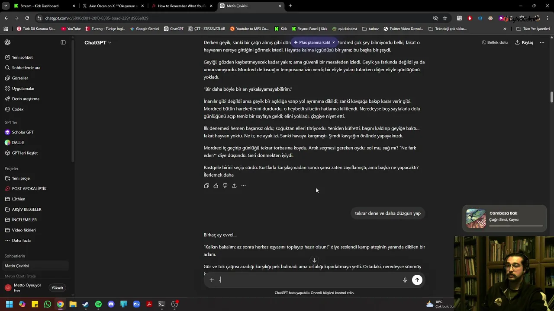Expand the GPT'ler section header
The width and height of the screenshot is (554, 311).
[11, 122]
